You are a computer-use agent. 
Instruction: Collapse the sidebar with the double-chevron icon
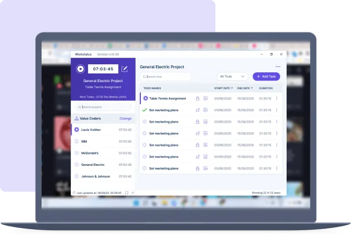133,193
